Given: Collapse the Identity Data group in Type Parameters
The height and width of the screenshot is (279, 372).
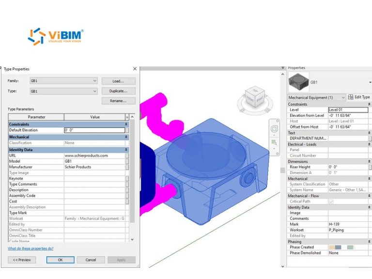Looking at the screenshot, I should tap(126, 150).
